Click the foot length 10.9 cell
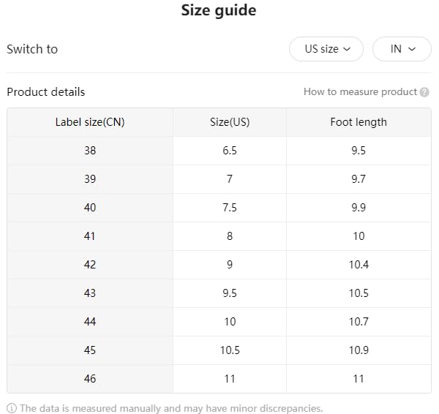 coord(359,350)
